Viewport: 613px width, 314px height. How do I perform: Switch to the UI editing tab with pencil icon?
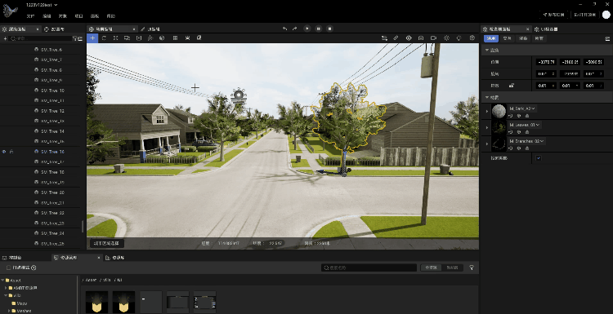[150, 29]
